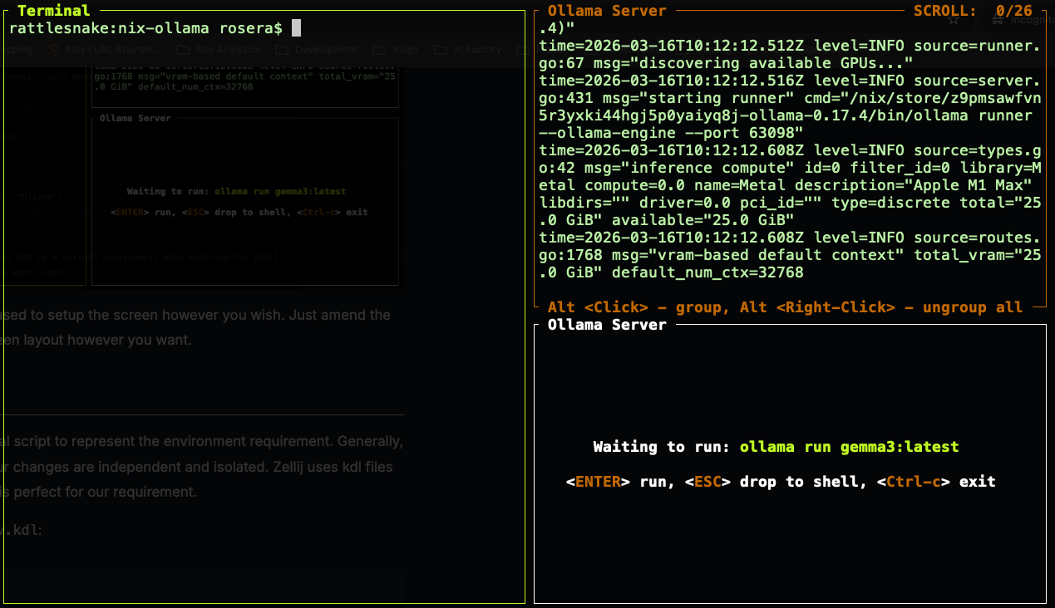Image resolution: width=1055 pixels, height=608 pixels.
Task: Focus the Terminal pane via its title
Action: click(53, 11)
